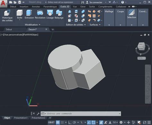Click the keyword search field
This screenshot has width=152, height=125.
(64, 2)
